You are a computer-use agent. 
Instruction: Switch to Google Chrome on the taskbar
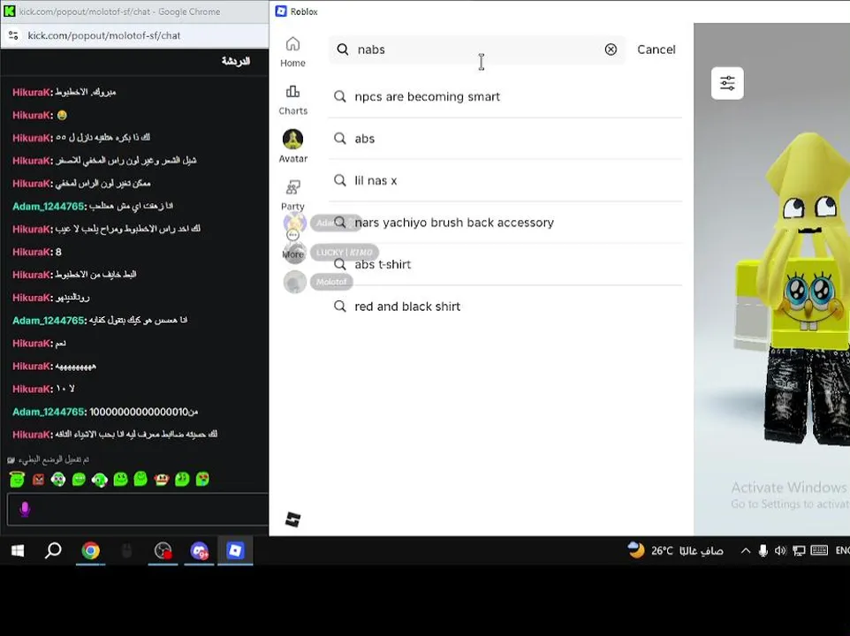coord(90,551)
